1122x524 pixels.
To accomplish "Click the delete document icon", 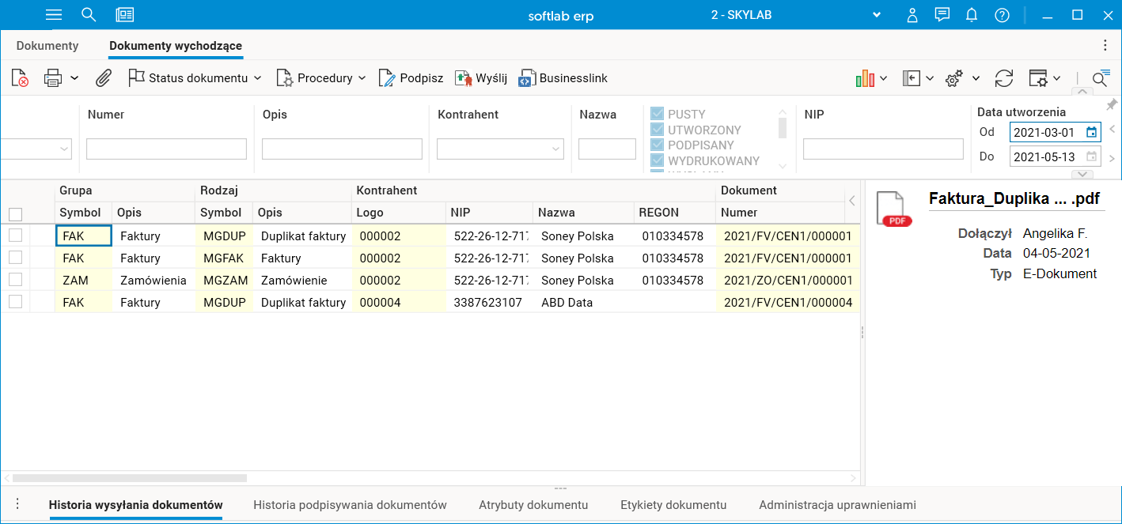I will pos(20,78).
